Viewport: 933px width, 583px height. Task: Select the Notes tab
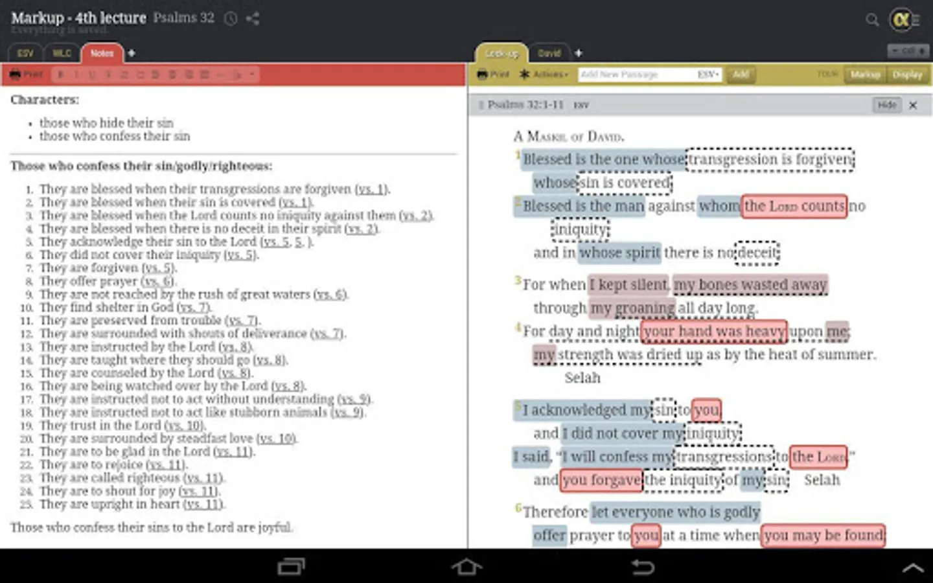point(102,53)
